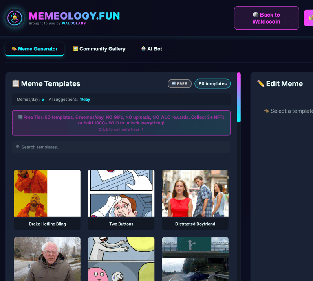Switch to the Meme Generator tab
313x281 pixels.
coord(35,49)
